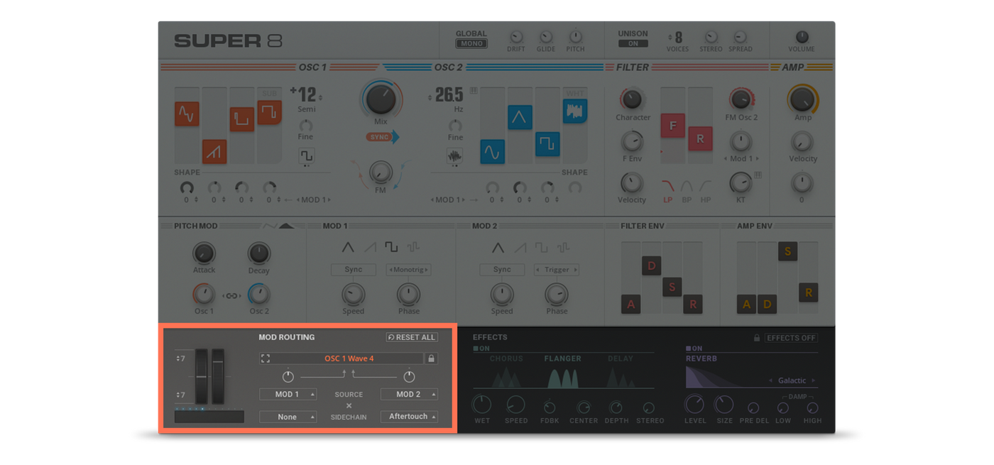The height and width of the screenshot is (465, 994).
Task: Click the reverb Size knob
Action: [724, 405]
